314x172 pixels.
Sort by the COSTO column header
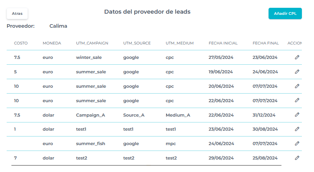(21, 43)
